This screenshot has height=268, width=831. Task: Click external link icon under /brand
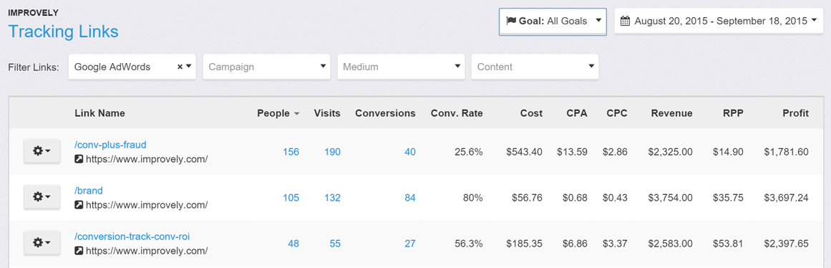point(79,204)
